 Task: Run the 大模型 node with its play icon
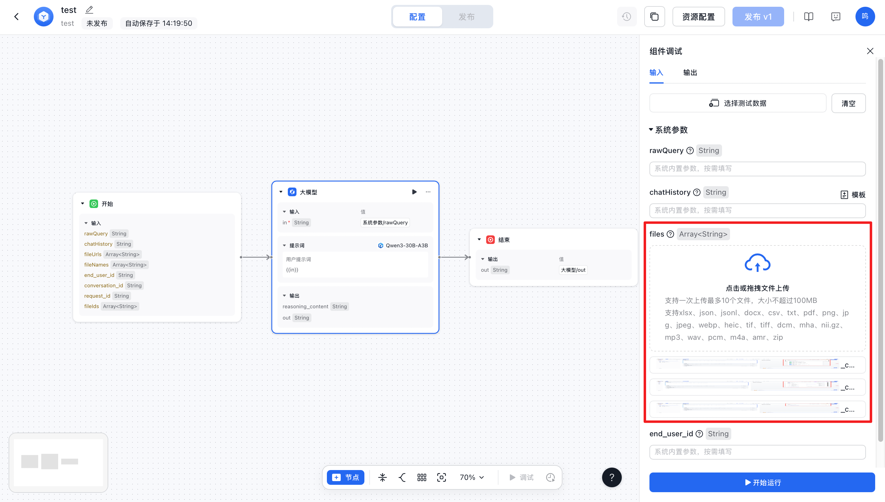click(x=414, y=192)
